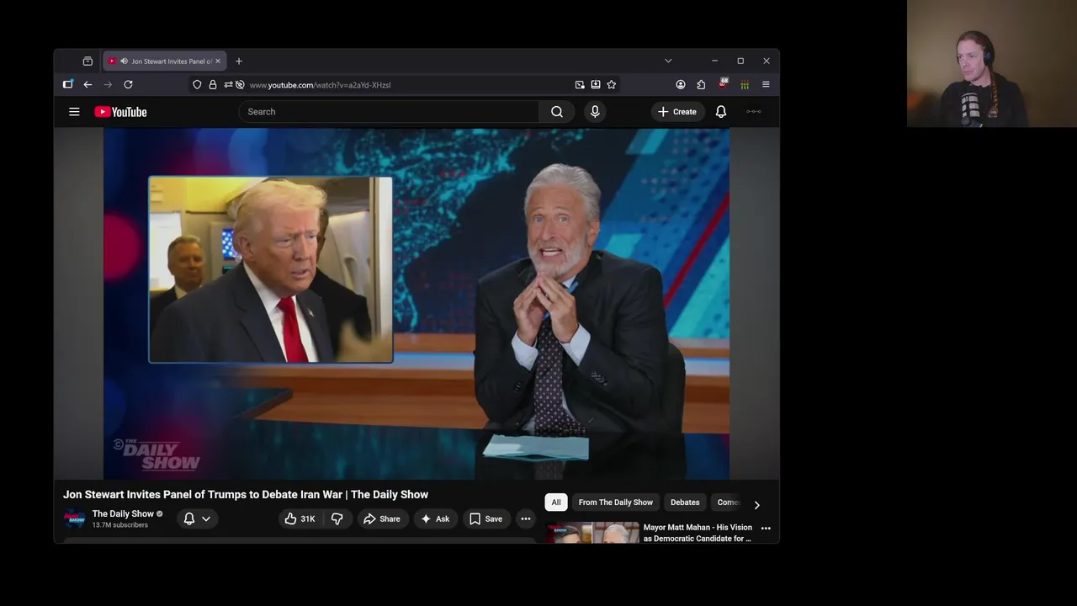This screenshot has width=1077, height=606.
Task: Go to YouTube home via logo
Action: (x=120, y=112)
